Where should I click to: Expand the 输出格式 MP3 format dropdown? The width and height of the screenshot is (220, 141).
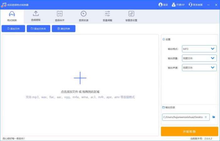coord(199,49)
